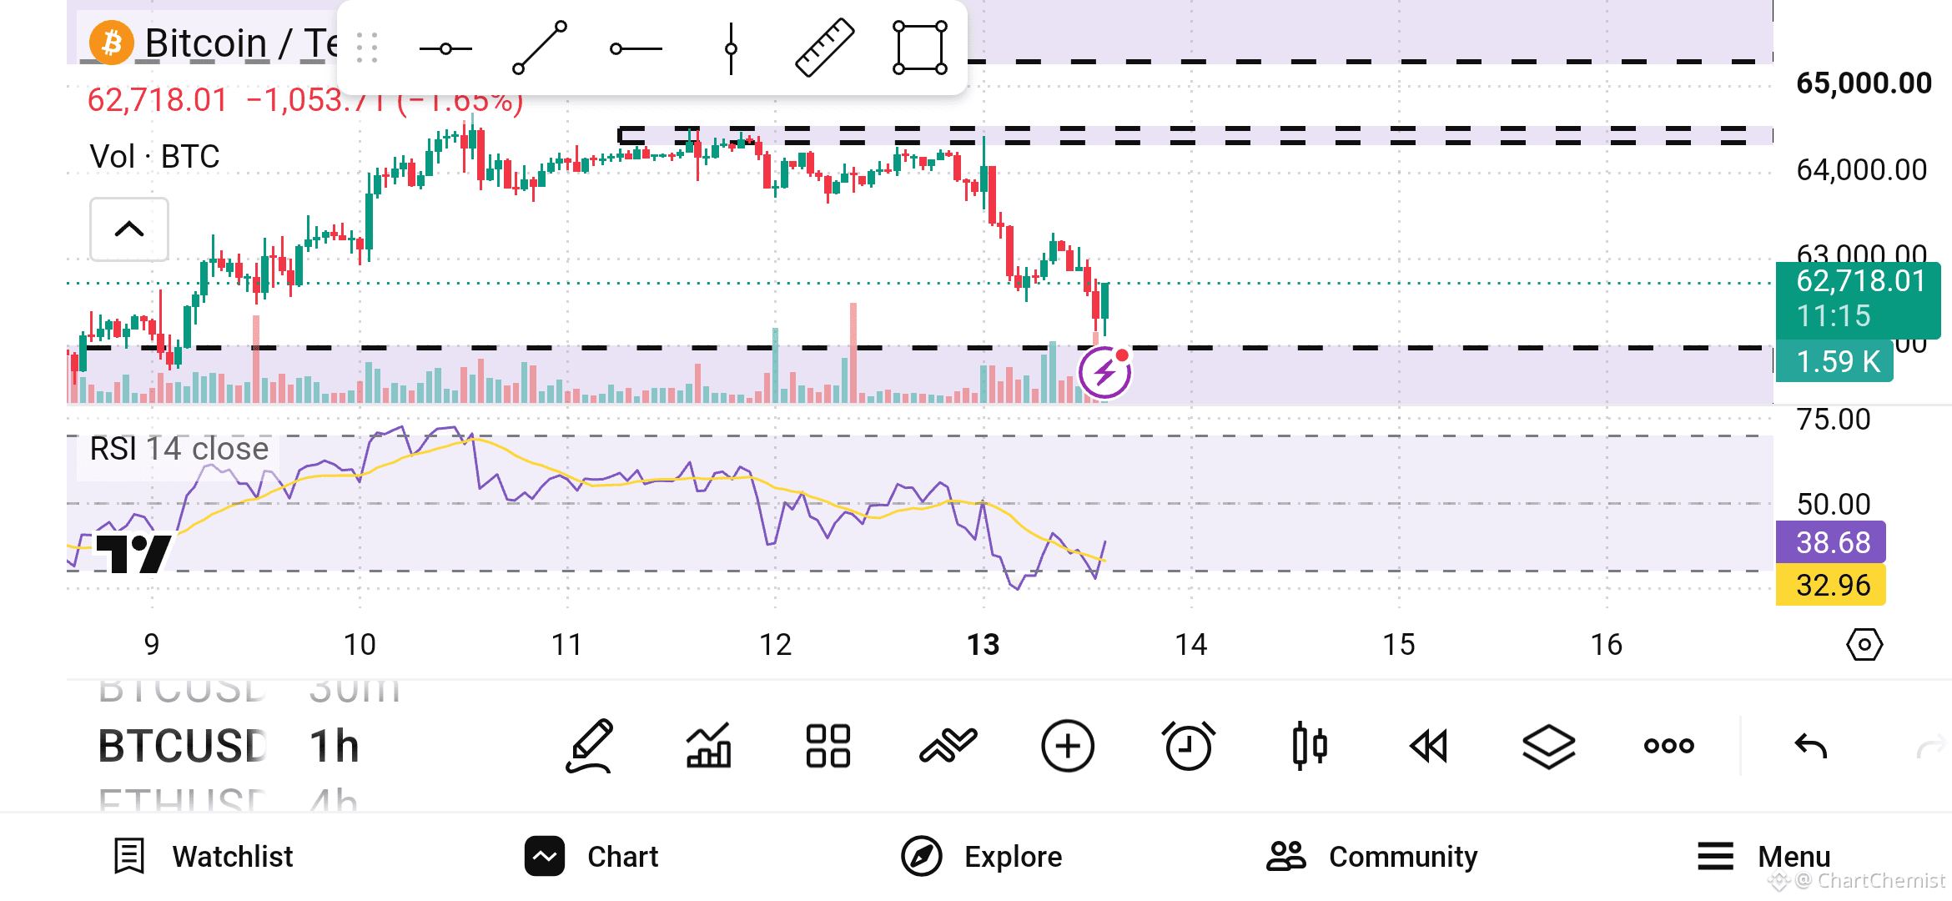This screenshot has height=901, width=1952.
Task: Tap the 64,000.00 price axis label
Action: click(x=1862, y=170)
